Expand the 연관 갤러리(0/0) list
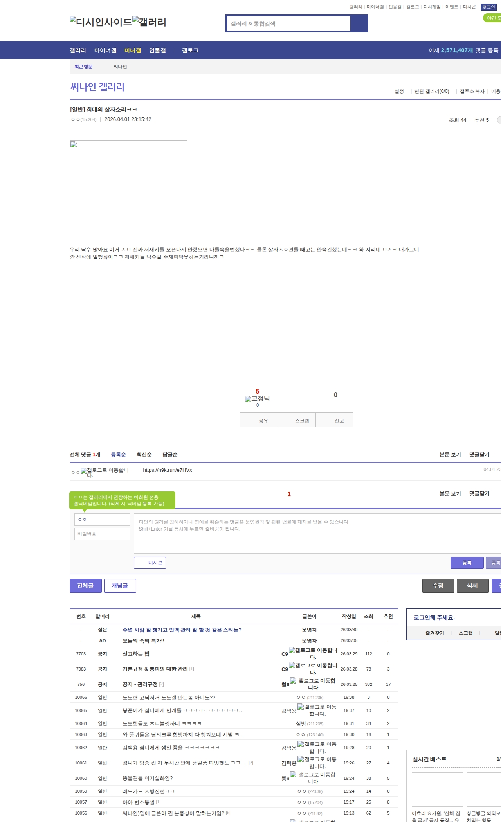This screenshot has width=501, height=822. point(432,91)
